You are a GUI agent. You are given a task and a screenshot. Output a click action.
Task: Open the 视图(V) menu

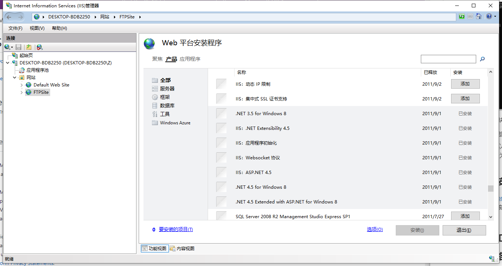(37, 28)
